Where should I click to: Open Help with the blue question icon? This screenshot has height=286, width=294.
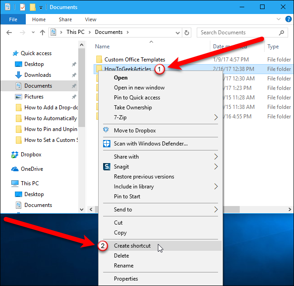point(288,19)
